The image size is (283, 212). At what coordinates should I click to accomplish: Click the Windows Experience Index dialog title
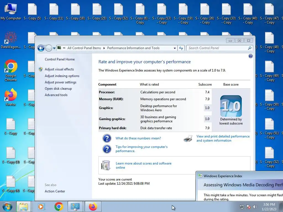point(223,176)
